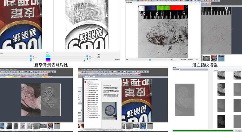This screenshot has width=242, height=132.
Task: Switch to yellow file tab in bottom-left editor
Action: pyautogui.click(x=10, y=77)
